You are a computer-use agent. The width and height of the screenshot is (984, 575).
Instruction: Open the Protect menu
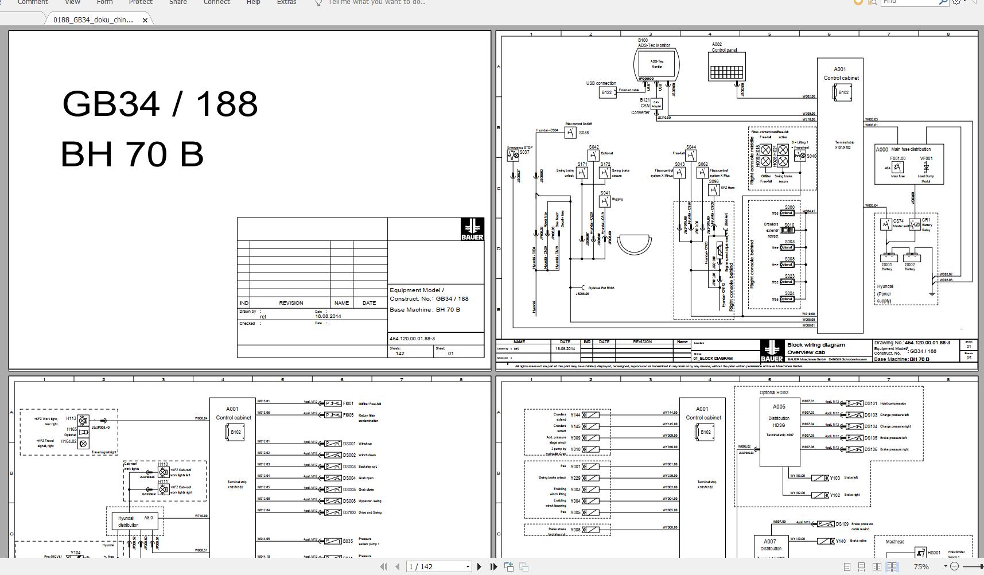pos(141,2)
